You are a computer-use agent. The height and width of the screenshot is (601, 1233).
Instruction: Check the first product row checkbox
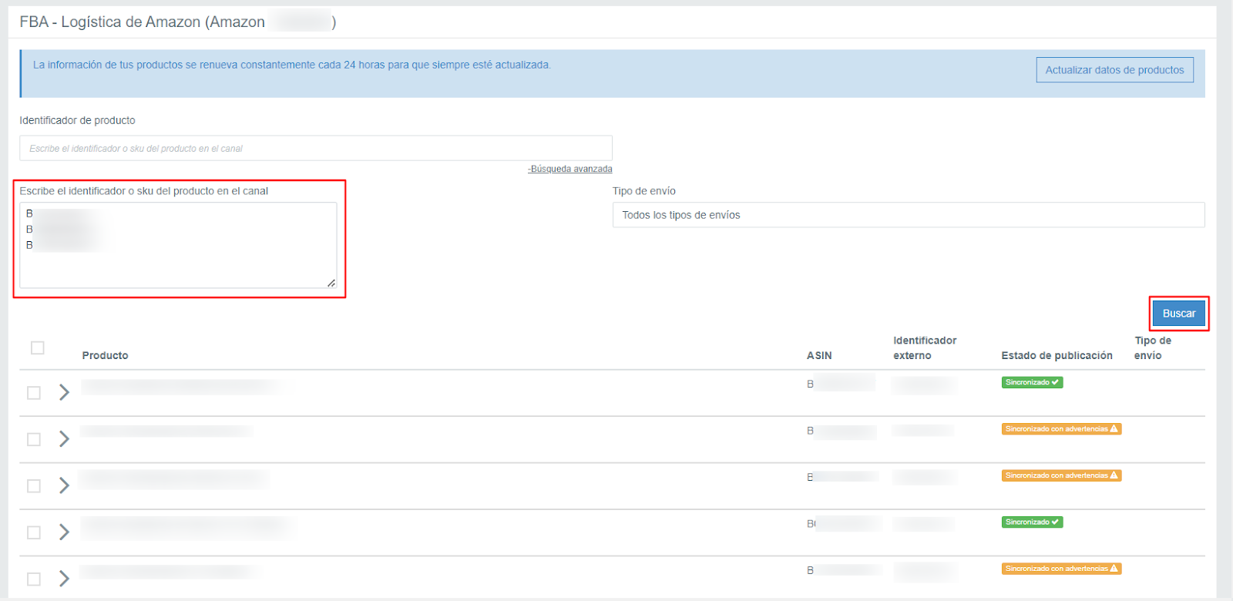pos(34,393)
